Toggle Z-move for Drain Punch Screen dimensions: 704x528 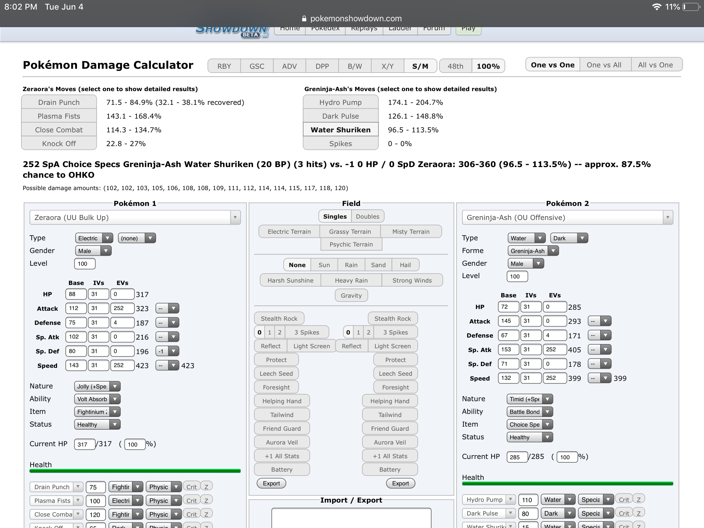pos(206,487)
